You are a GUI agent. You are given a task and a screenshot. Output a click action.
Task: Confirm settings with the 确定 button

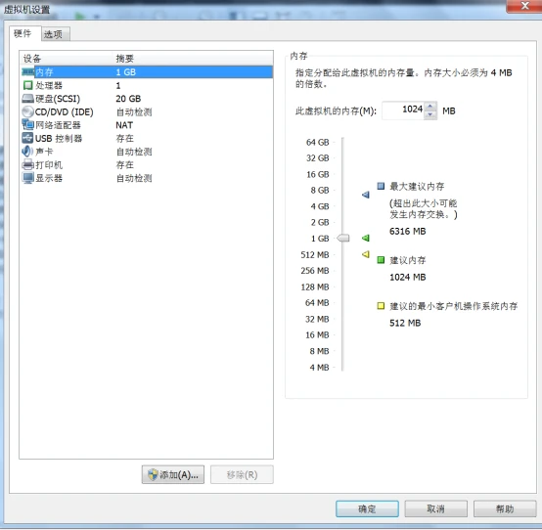(x=367, y=508)
